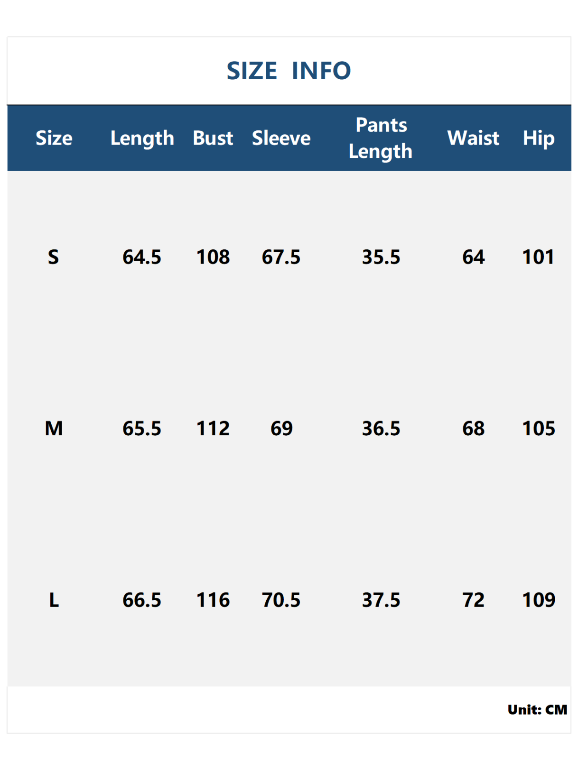
Task: Click the SIZE INFO title
Action: (x=289, y=71)
